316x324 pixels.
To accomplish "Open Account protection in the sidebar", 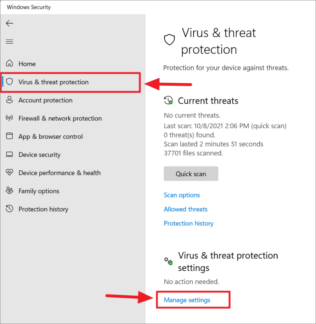I will pos(45,100).
